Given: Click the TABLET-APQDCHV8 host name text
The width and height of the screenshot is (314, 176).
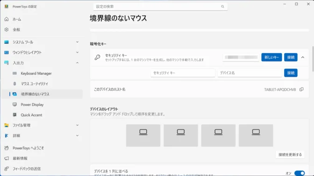Looking at the screenshot, I should [x=280, y=89].
